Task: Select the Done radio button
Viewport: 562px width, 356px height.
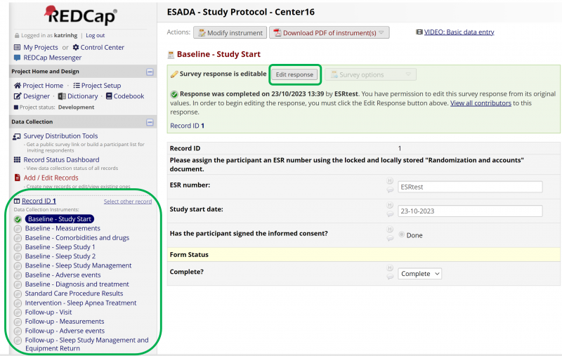Action: tap(402, 235)
